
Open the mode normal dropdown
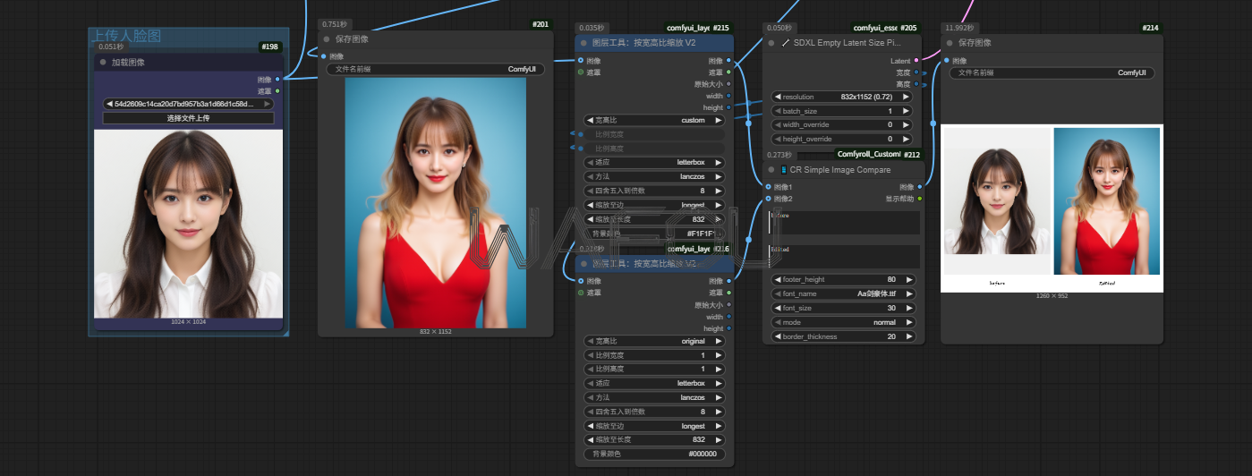pos(843,322)
